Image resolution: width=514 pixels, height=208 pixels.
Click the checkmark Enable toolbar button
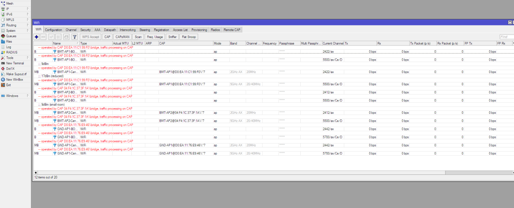coord(51,37)
